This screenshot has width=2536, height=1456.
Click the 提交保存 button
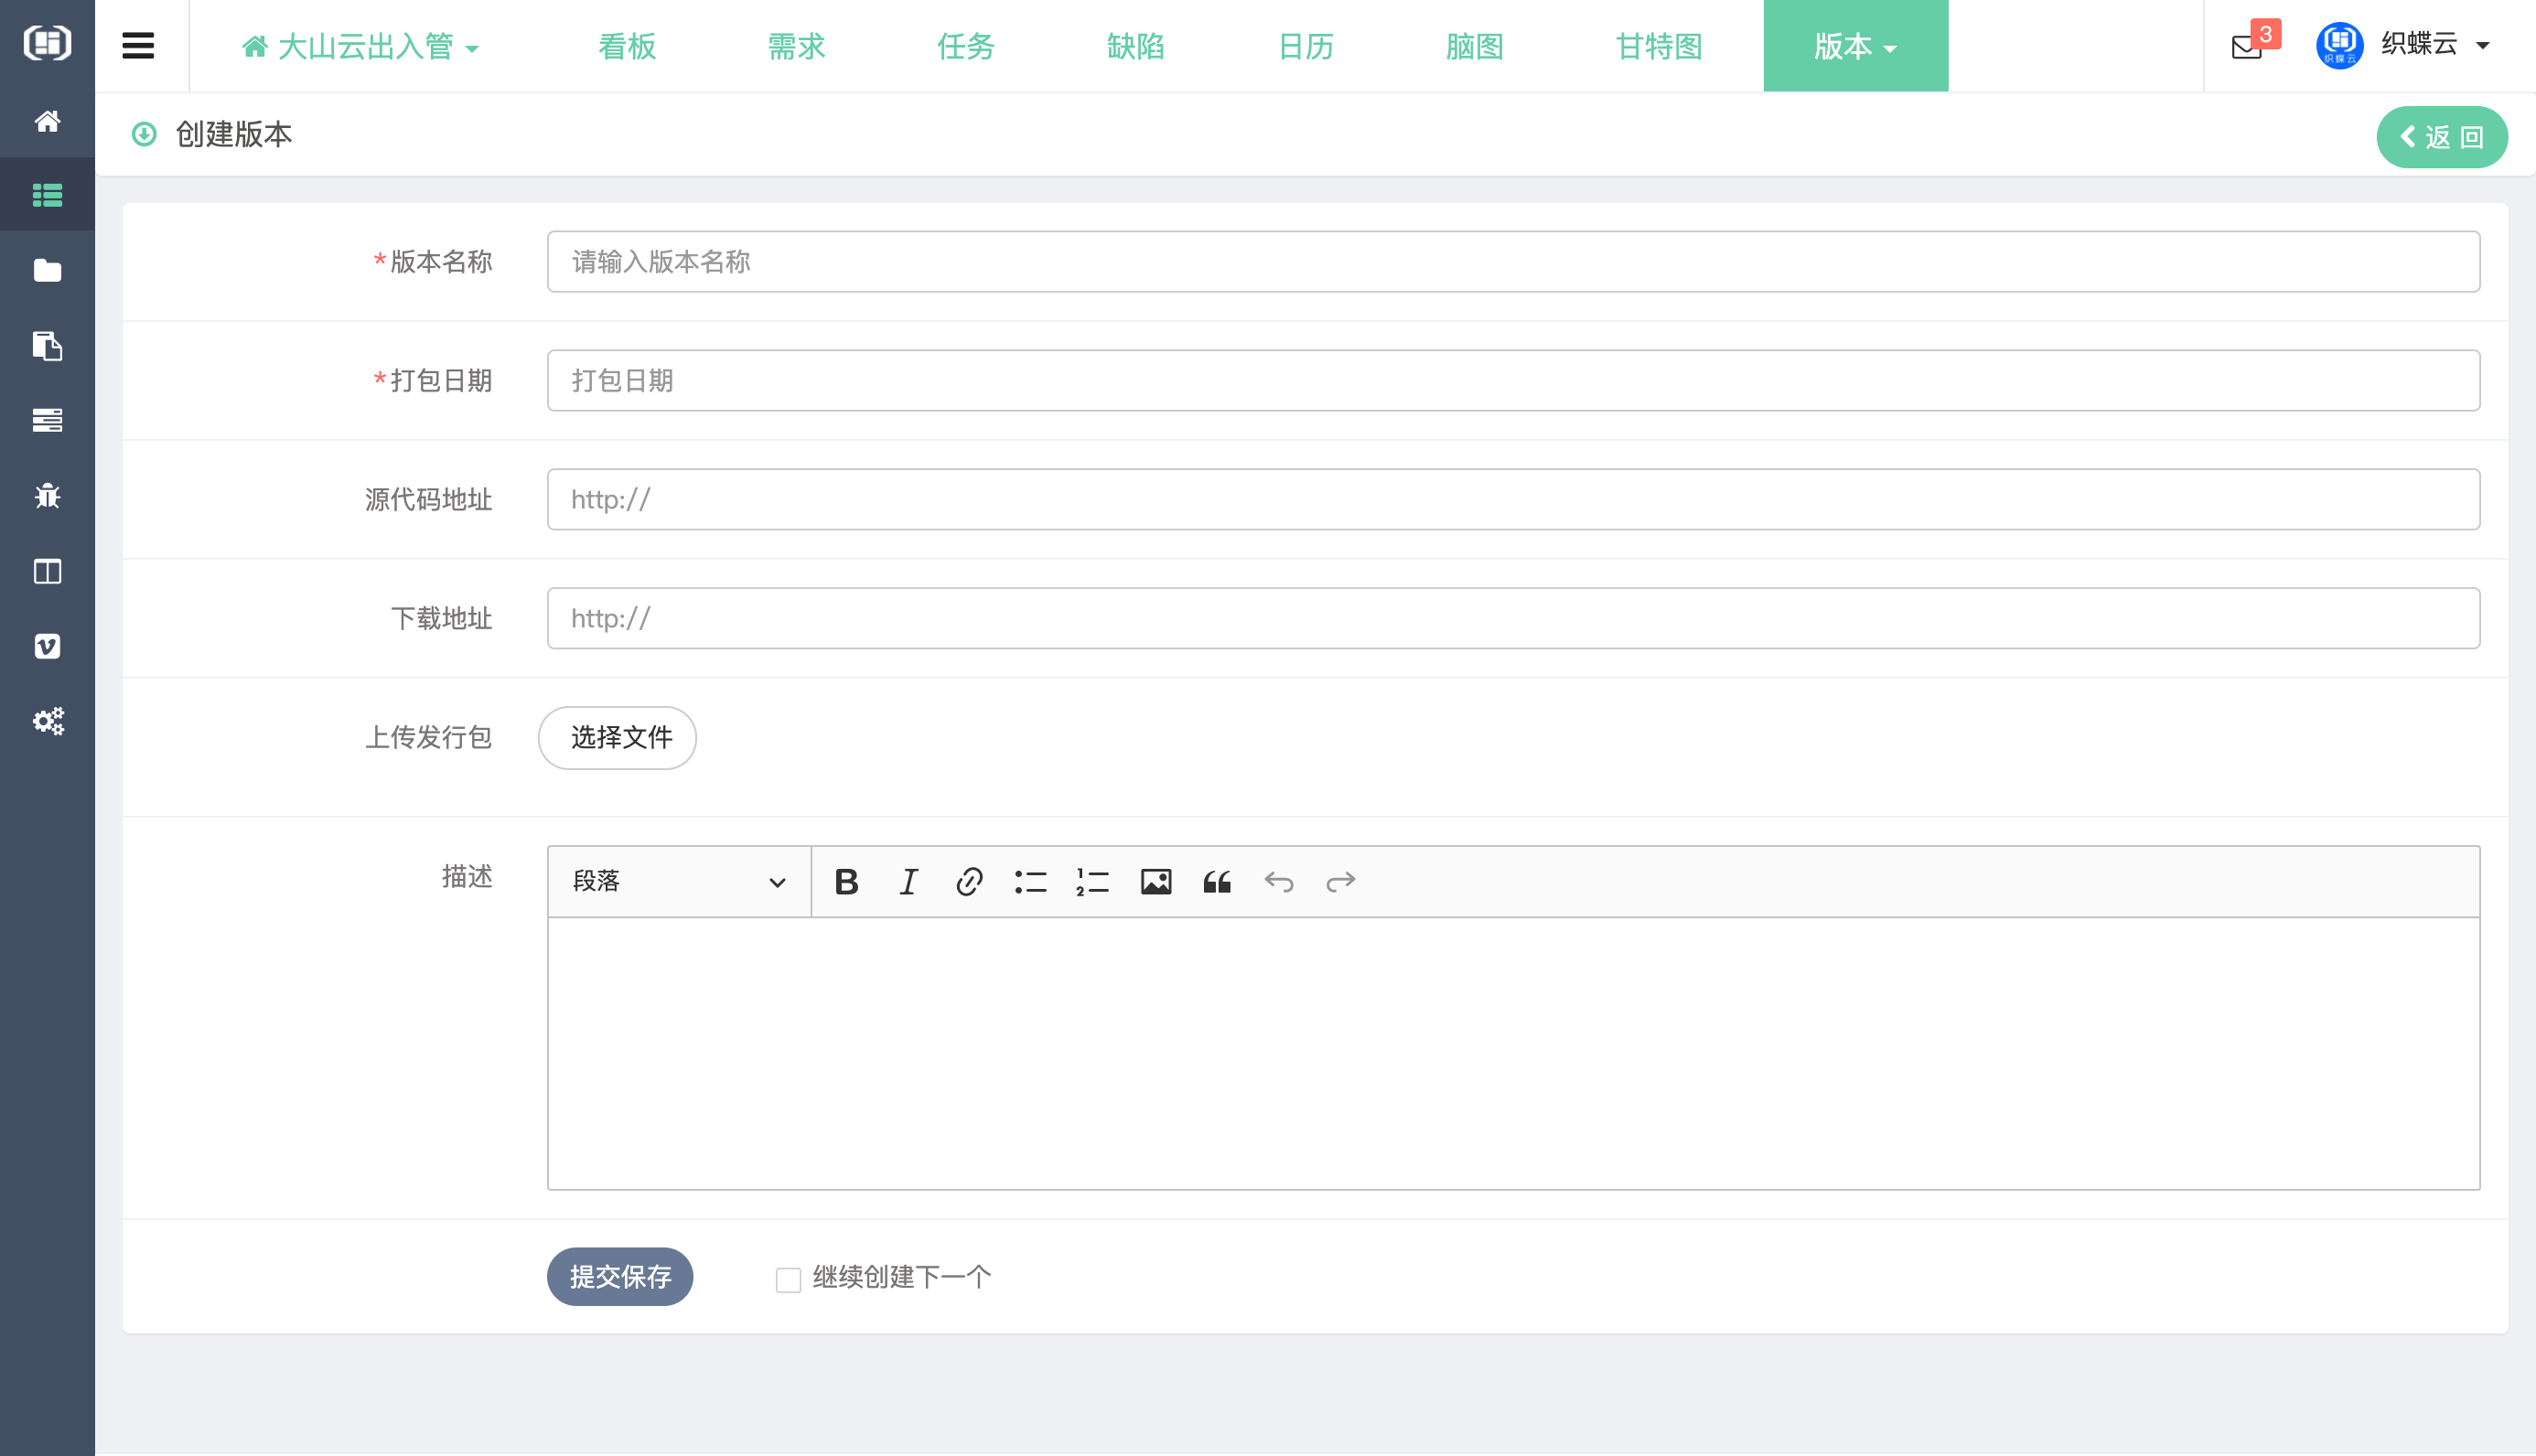coord(620,1276)
